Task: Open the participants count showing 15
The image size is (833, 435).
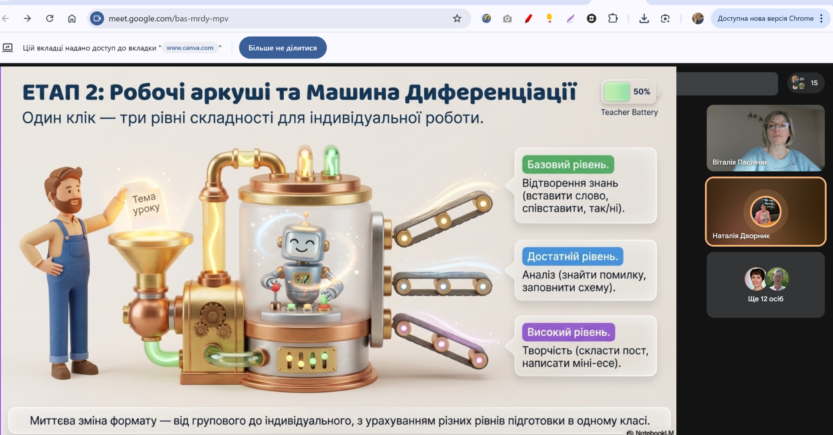Action: tap(806, 83)
